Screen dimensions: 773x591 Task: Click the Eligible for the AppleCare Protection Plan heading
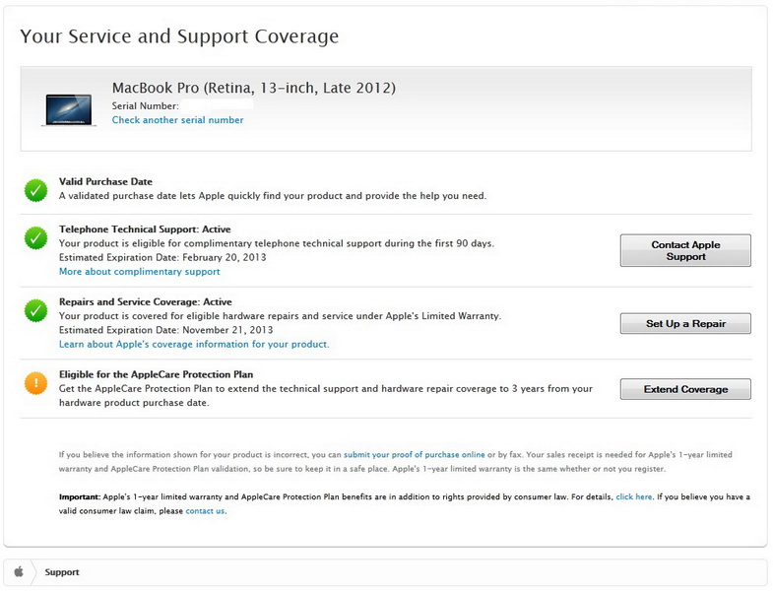click(156, 374)
